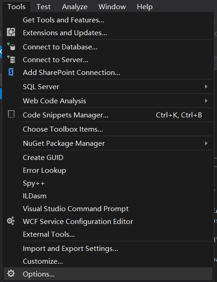
Task: Click the Connect to Server icon
Action: pyautogui.click(x=11, y=59)
